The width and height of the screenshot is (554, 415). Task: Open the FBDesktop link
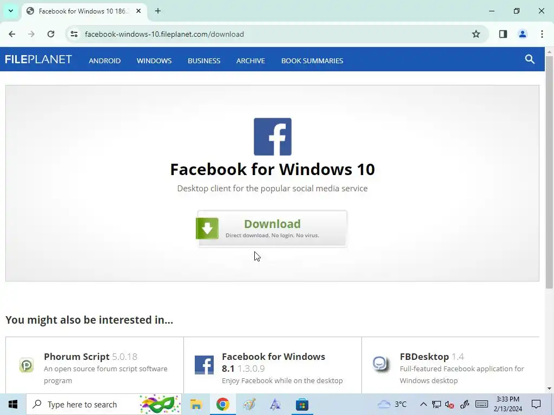424,357
